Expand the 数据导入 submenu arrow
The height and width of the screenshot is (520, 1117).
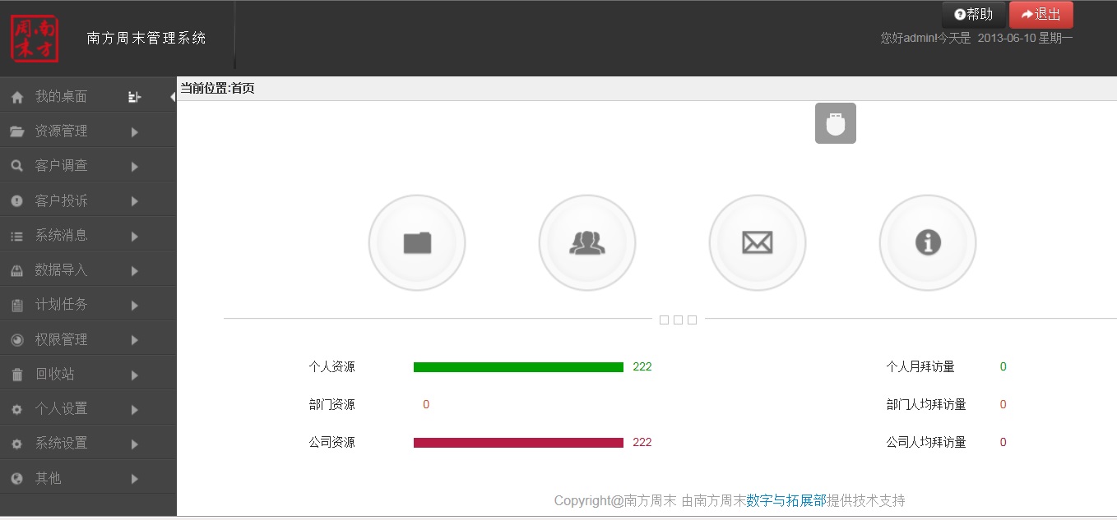135,270
